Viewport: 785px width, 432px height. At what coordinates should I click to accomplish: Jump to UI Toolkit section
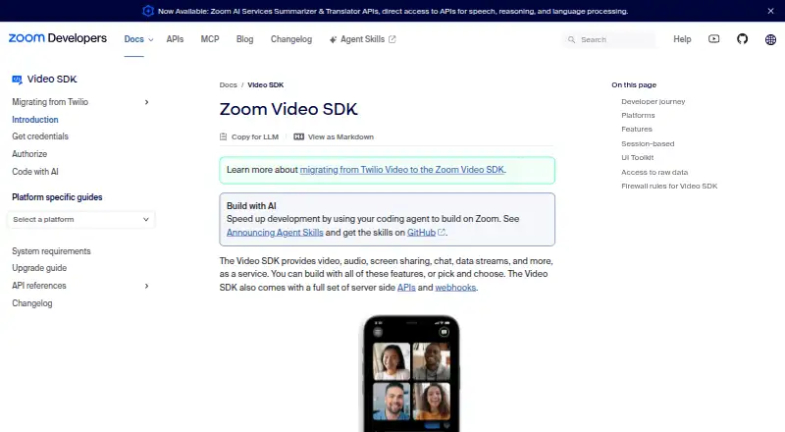point(637,157)
